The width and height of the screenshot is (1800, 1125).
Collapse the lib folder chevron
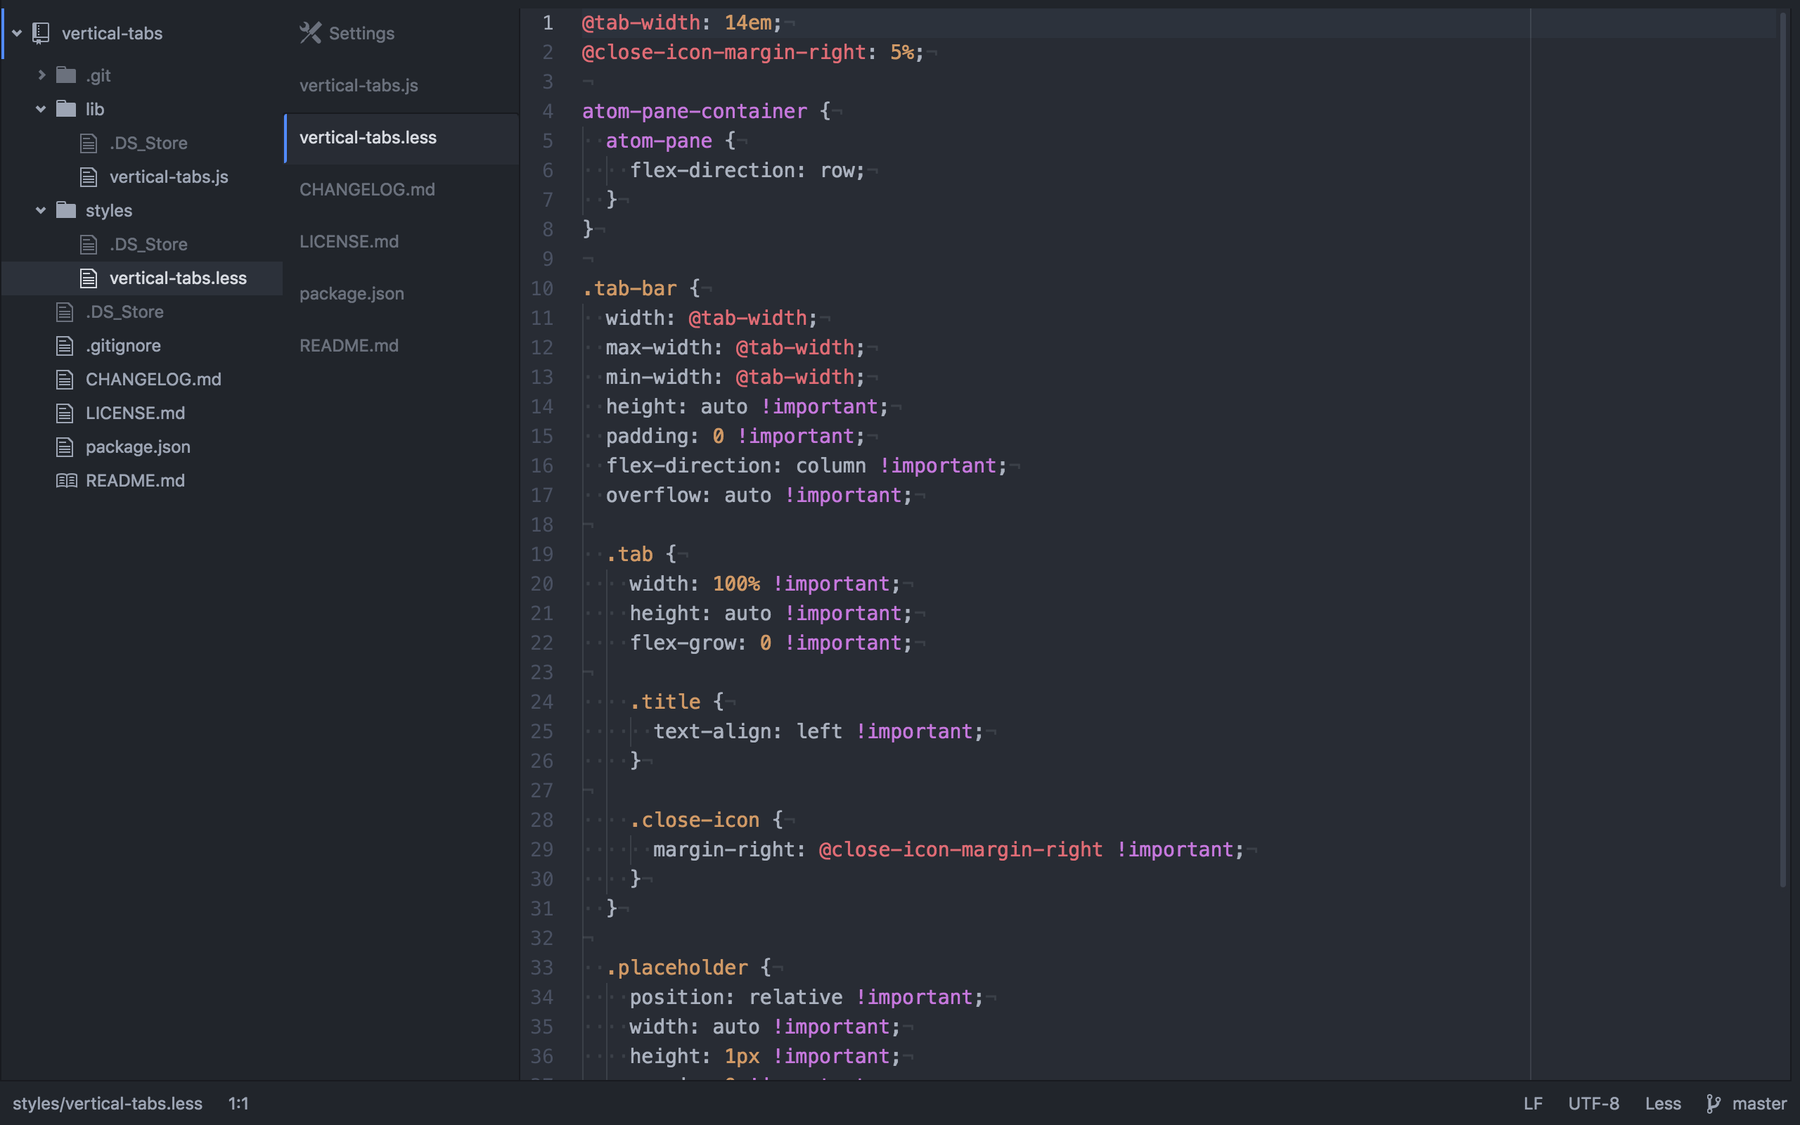pyautogui.click(x=41, y=110)
